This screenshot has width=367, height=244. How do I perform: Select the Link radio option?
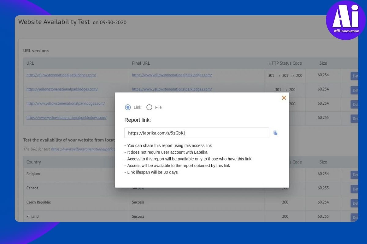point(128,107)
